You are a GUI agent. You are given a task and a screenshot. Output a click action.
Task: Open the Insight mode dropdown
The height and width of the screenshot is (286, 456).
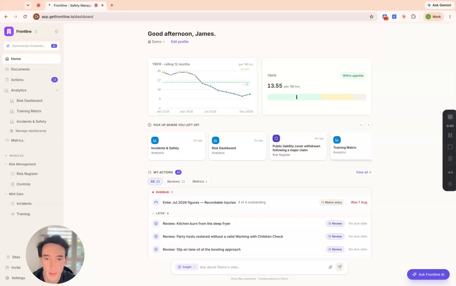[186, 267]
